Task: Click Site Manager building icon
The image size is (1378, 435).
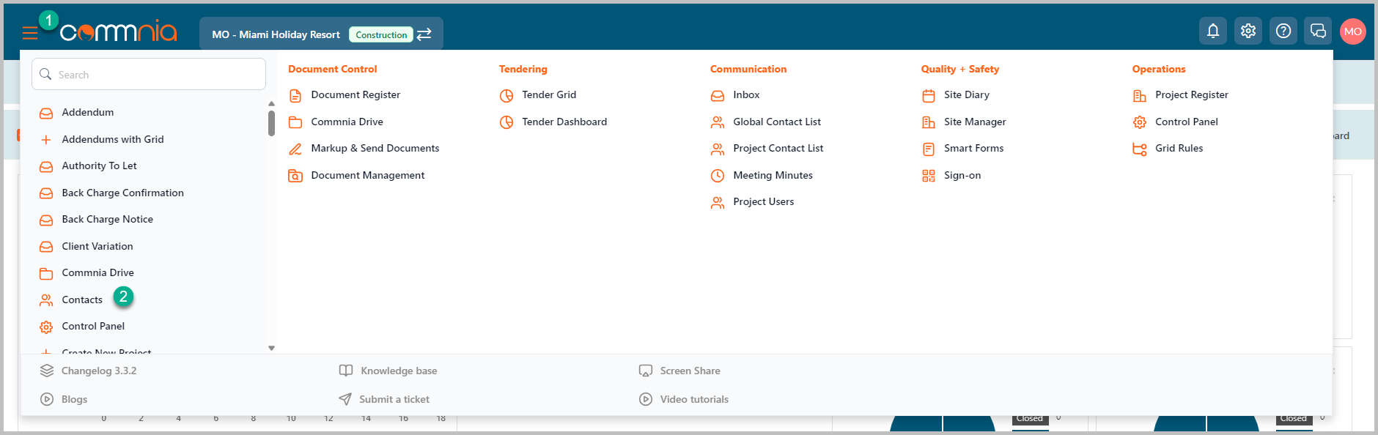Action: pyautogui.click(x=929, y=122)
